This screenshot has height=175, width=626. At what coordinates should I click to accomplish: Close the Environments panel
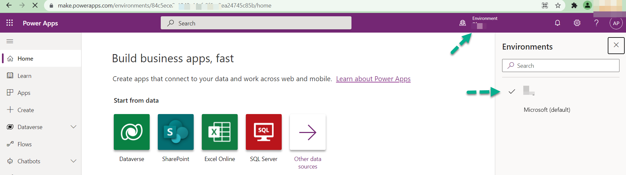pyautogui.click(x=616, y=45)
